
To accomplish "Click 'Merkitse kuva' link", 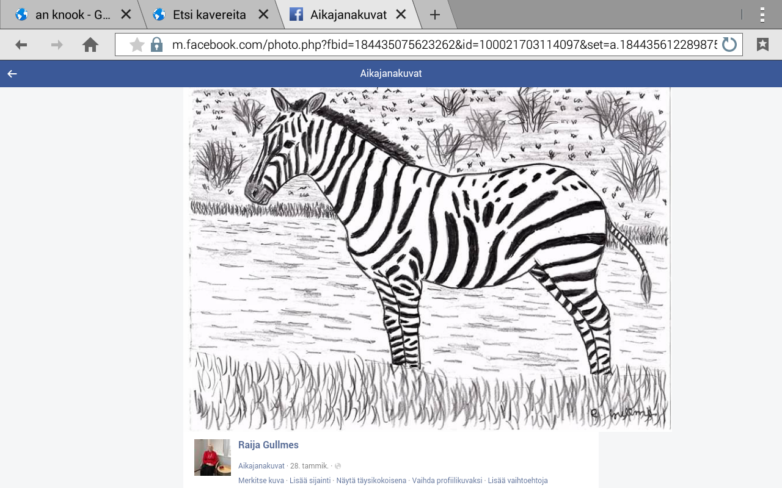I will tap(261, 481).
